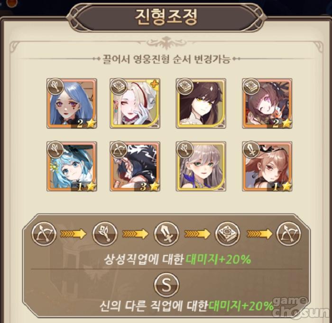
Task: Click the bow class badge on the hooded hero
Action: click(119, 150)
